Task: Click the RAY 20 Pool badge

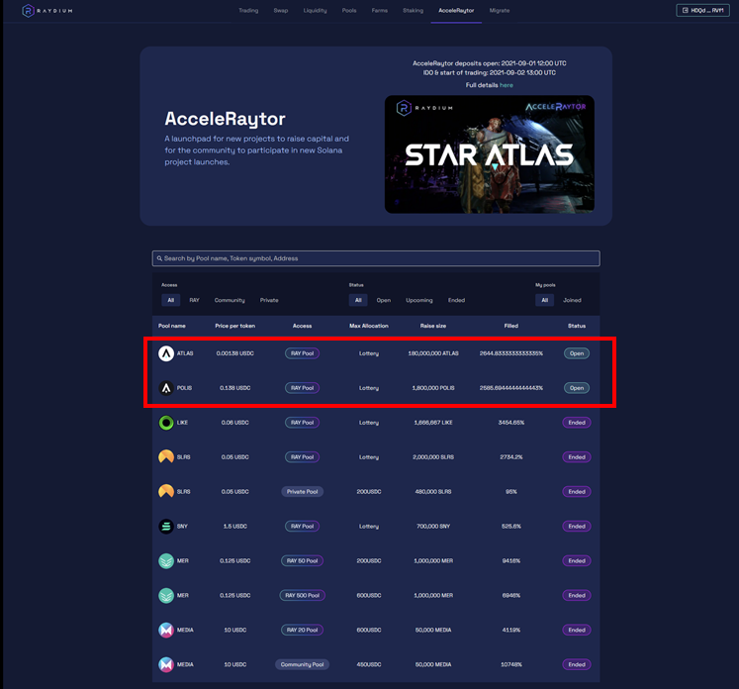Action: tap(302, 630)
